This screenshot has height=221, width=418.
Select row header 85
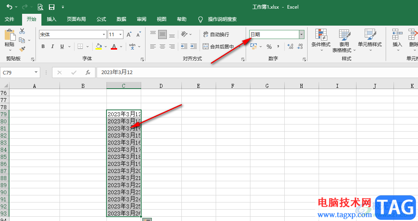click(4, 156)
